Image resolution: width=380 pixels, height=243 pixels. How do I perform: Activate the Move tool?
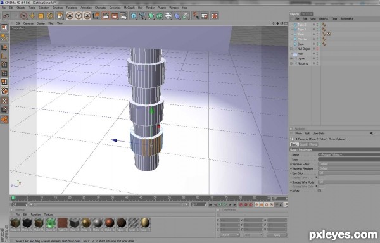click(32, 16)
